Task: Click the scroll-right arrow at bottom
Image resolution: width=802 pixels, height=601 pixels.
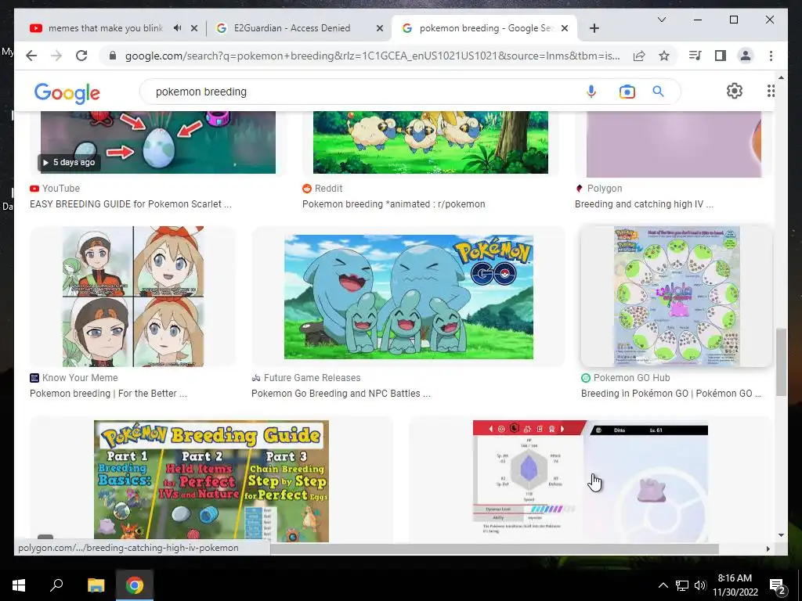Action: pyautogui.click(x=768, y=549)
